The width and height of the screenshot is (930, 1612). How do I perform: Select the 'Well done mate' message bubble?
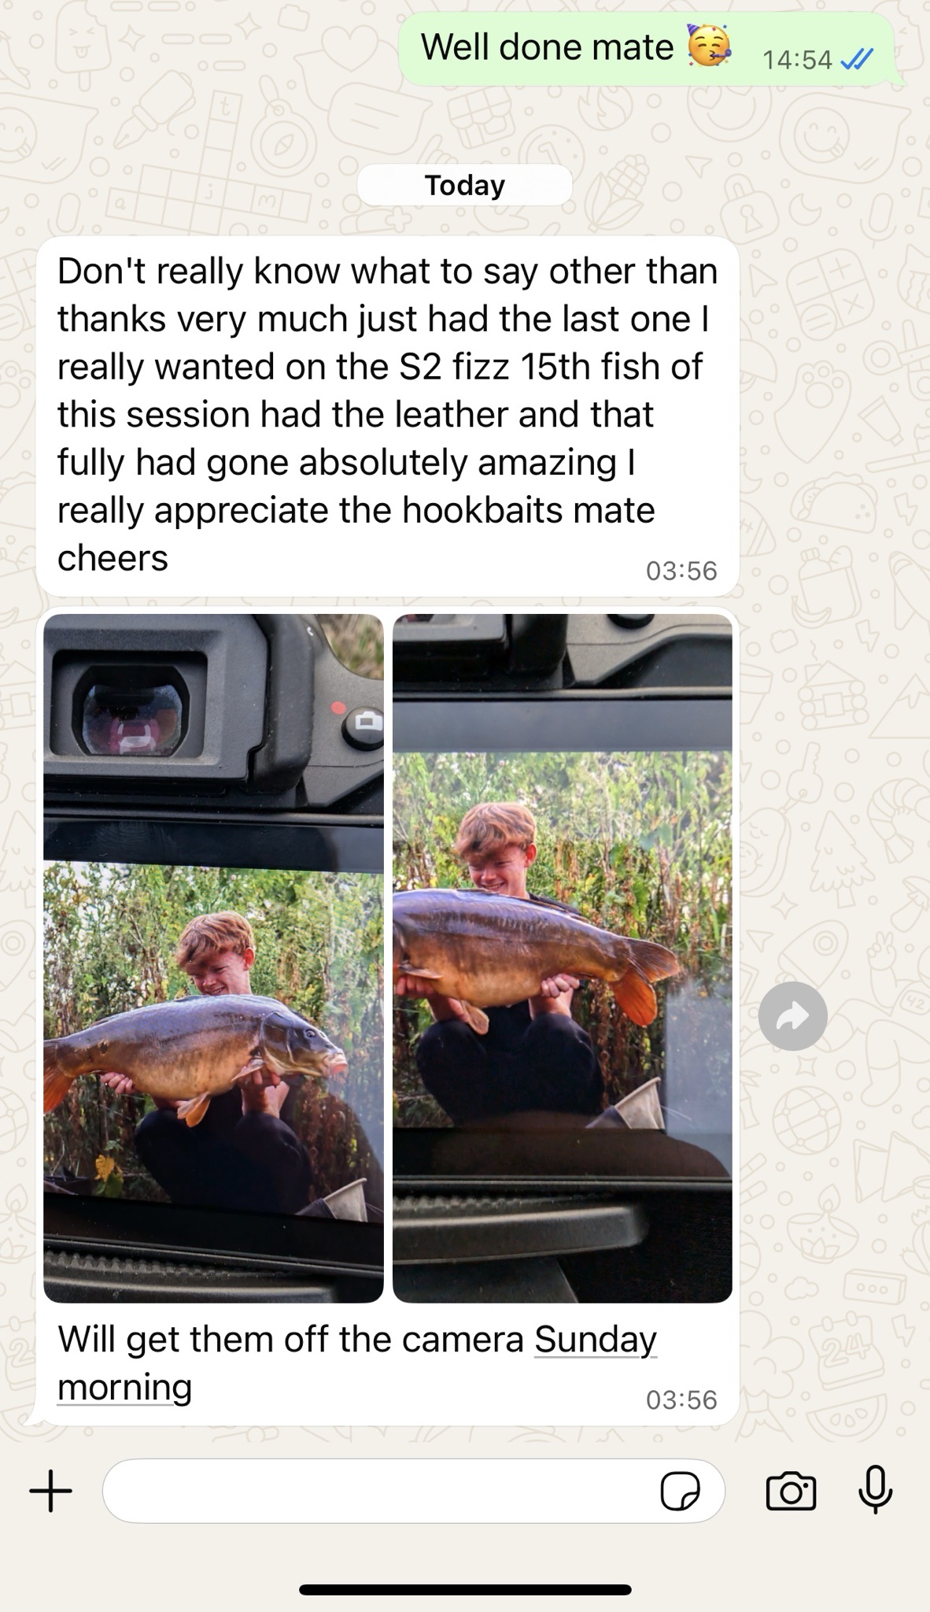647,49
